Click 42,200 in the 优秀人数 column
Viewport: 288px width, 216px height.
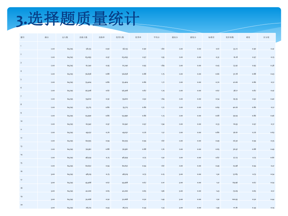pyautogui.click(x=125, y=191)
